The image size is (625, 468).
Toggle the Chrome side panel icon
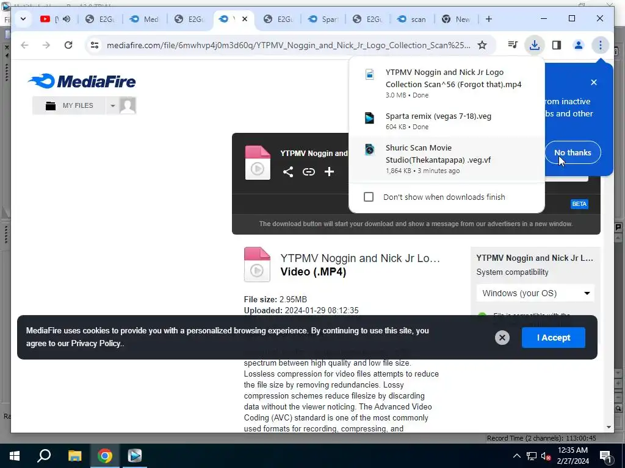click(x=557, y=45)
